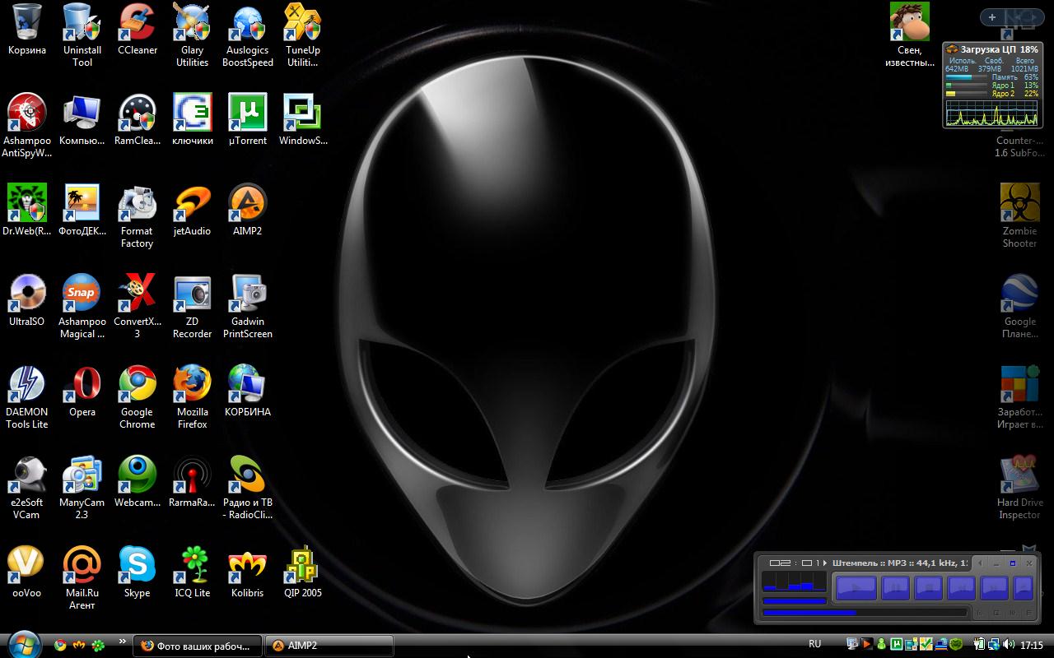The image size is (1054, 658).
Task: Select the Glary Utilities shortcut
Action: coord(192,35)
